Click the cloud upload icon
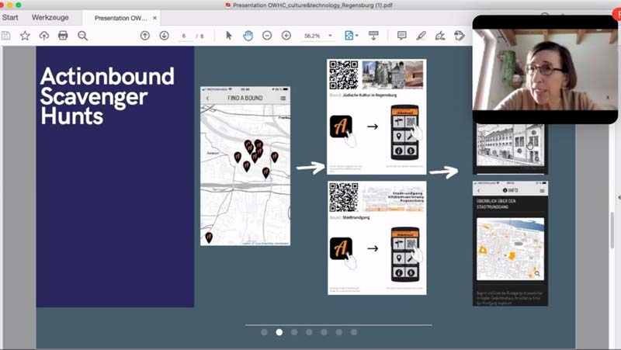Image resolution: width=621 pixels, height=350 pixels. coord(43,36)
